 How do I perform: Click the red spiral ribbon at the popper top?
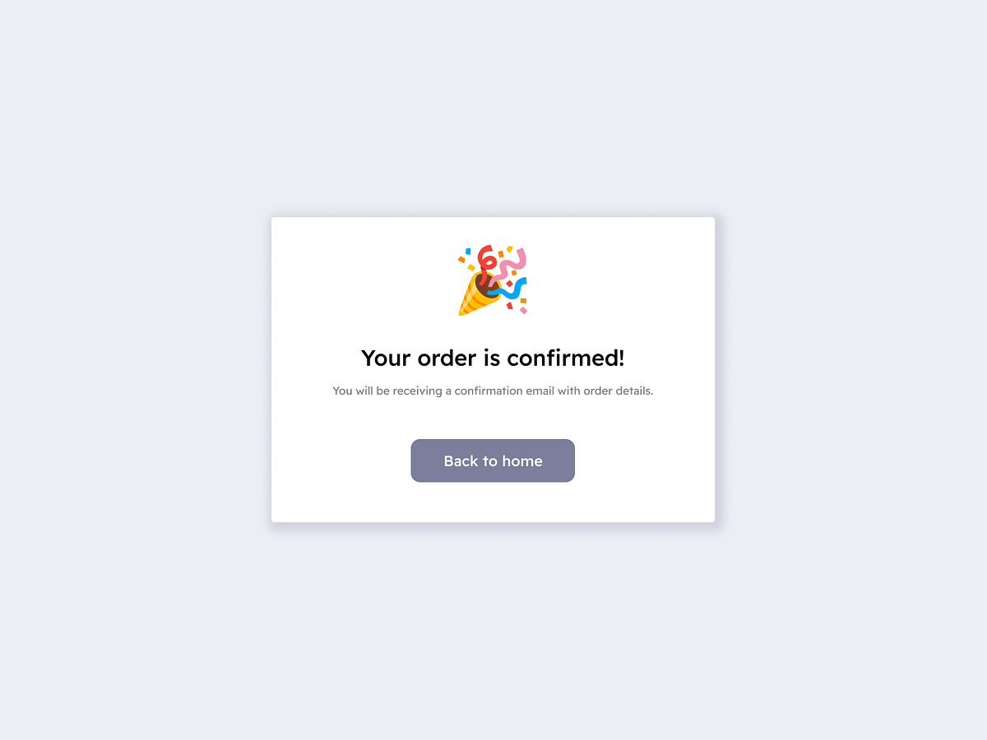click(x=485, y=257)
